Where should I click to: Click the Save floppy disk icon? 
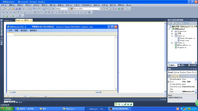coord(16,9)
